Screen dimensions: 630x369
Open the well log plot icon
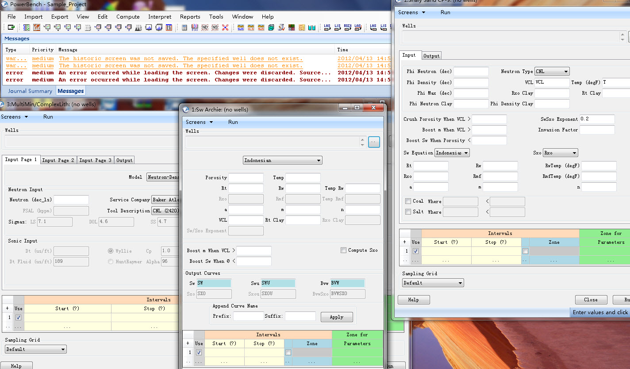27,27
